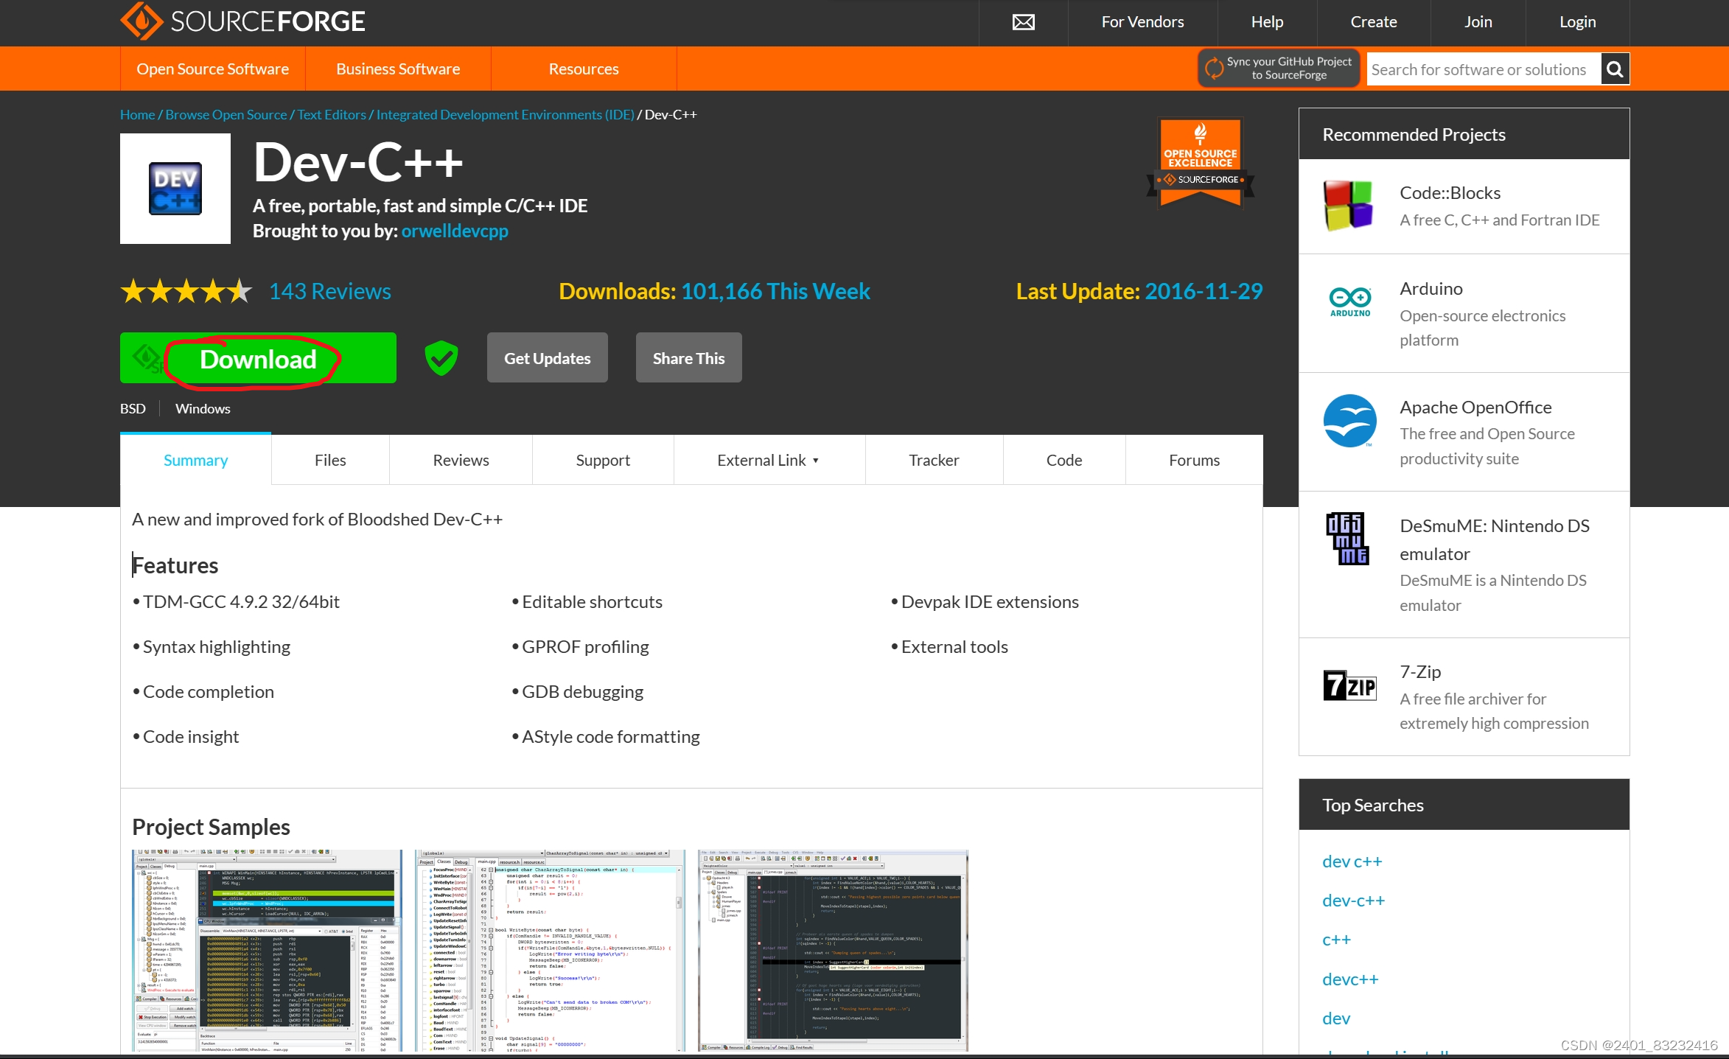This screenshot has height=1059, width=1729.
Task: Open first project sample screenshot thumbnail
Action: coord(268,951)
